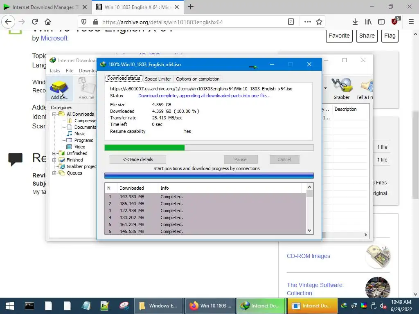Click uBlock Origin extension icon
Viewport: 419px width, 314px height.
(x=395, y=21)
